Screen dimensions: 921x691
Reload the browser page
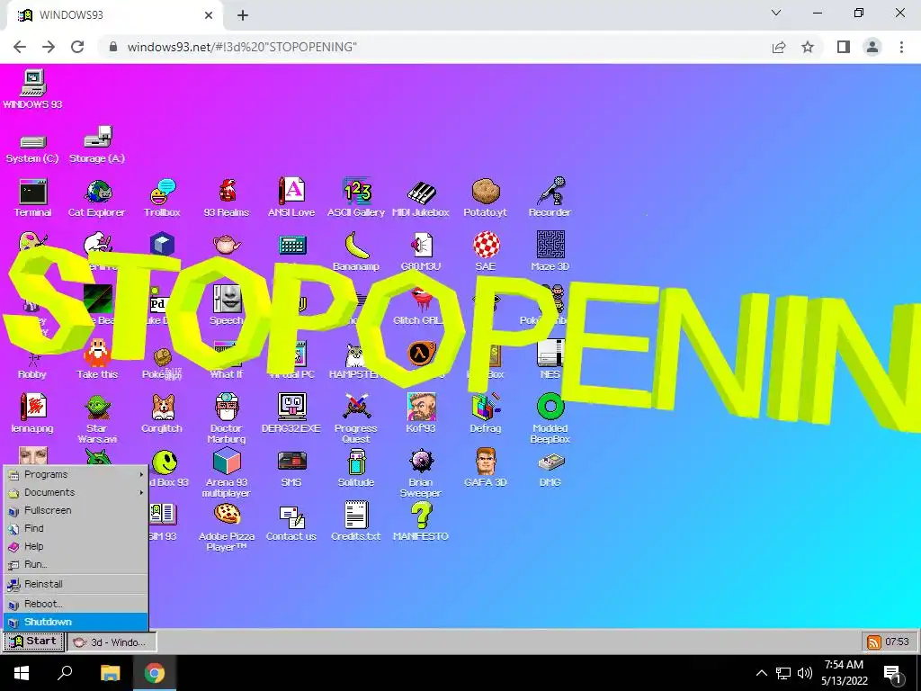[x=77, y=47]
